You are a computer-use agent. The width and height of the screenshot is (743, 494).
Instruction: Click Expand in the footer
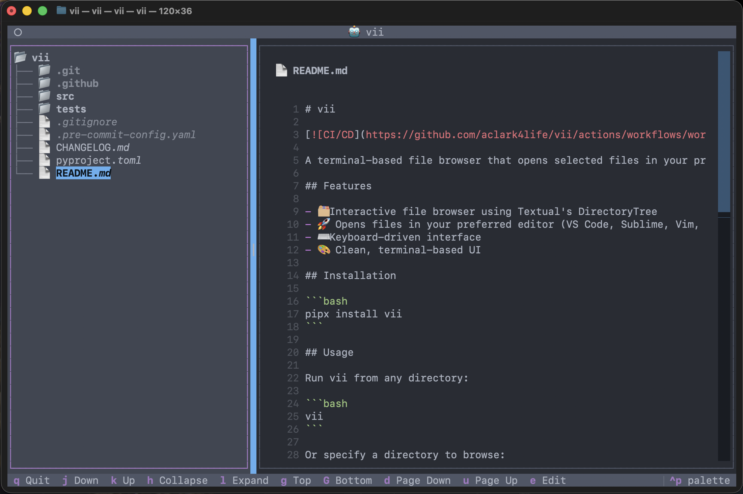coord(244,480)
